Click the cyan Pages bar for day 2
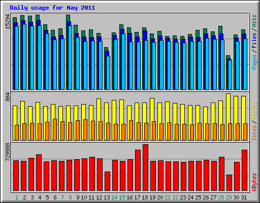Screen dimensions: 260x203 [x=24, y=57]
